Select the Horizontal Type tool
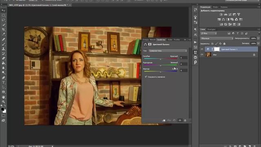The image size is (261, 147). point(3,82)
